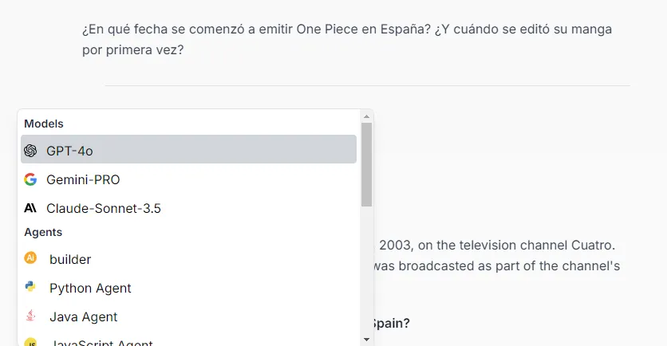Screen dimensions: 667x346
Task: Click the Anthropic logo beside Claude-Sonnet-3.5
Action: click(x=30, y=208)
